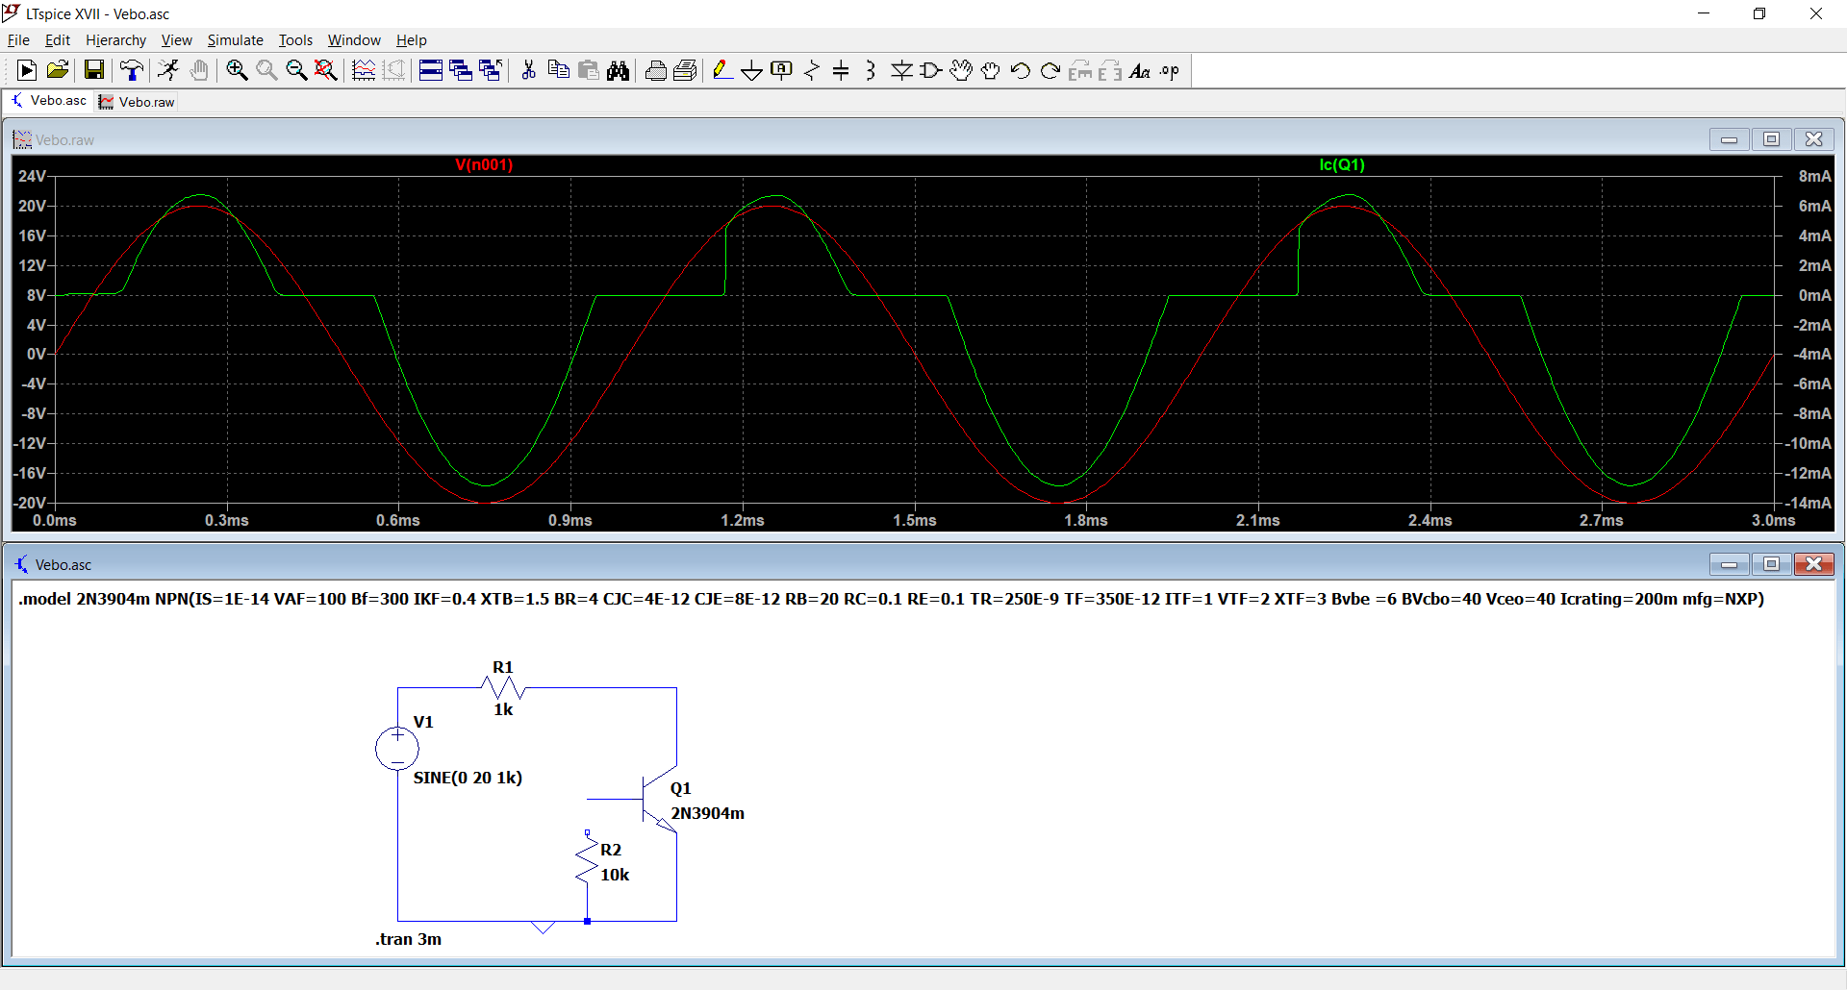The width and height of the screenshot is (1847, 990).
Task: Open the Simulate menu
Action: tap(236, 40)
